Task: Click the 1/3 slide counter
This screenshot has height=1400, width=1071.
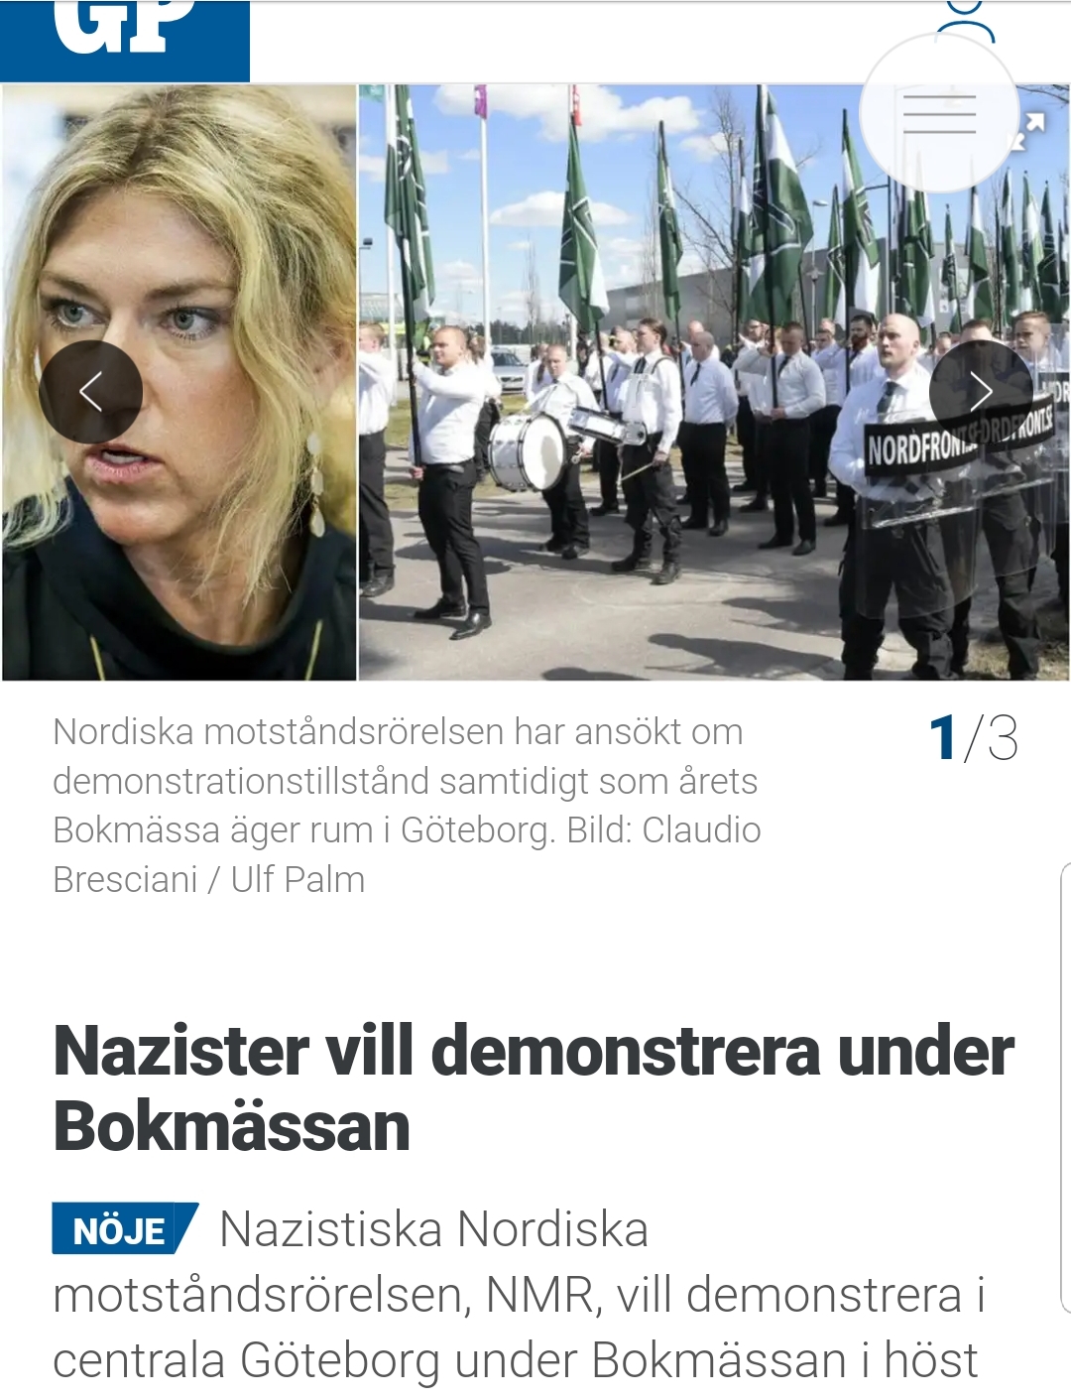Action: (973, 738)
